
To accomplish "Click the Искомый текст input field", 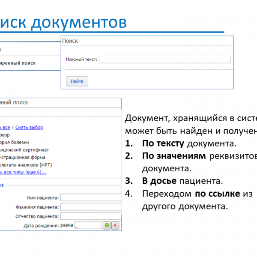I will click(164, 60).
